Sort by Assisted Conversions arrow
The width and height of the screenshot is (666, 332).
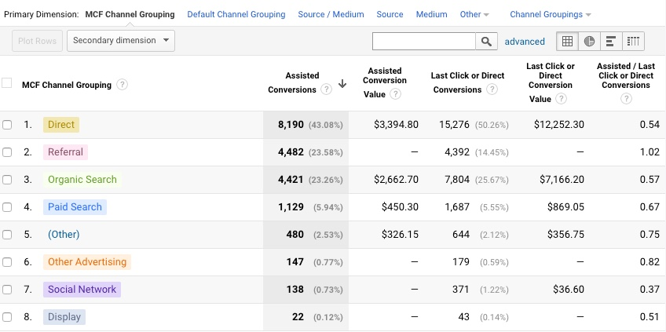click(342, 84)
